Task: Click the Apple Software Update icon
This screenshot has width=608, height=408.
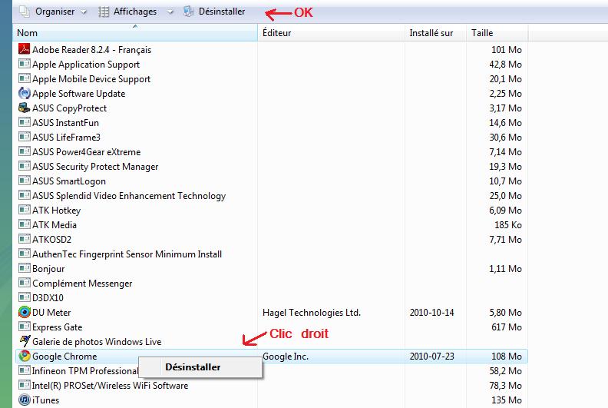Action: point(24,93)
